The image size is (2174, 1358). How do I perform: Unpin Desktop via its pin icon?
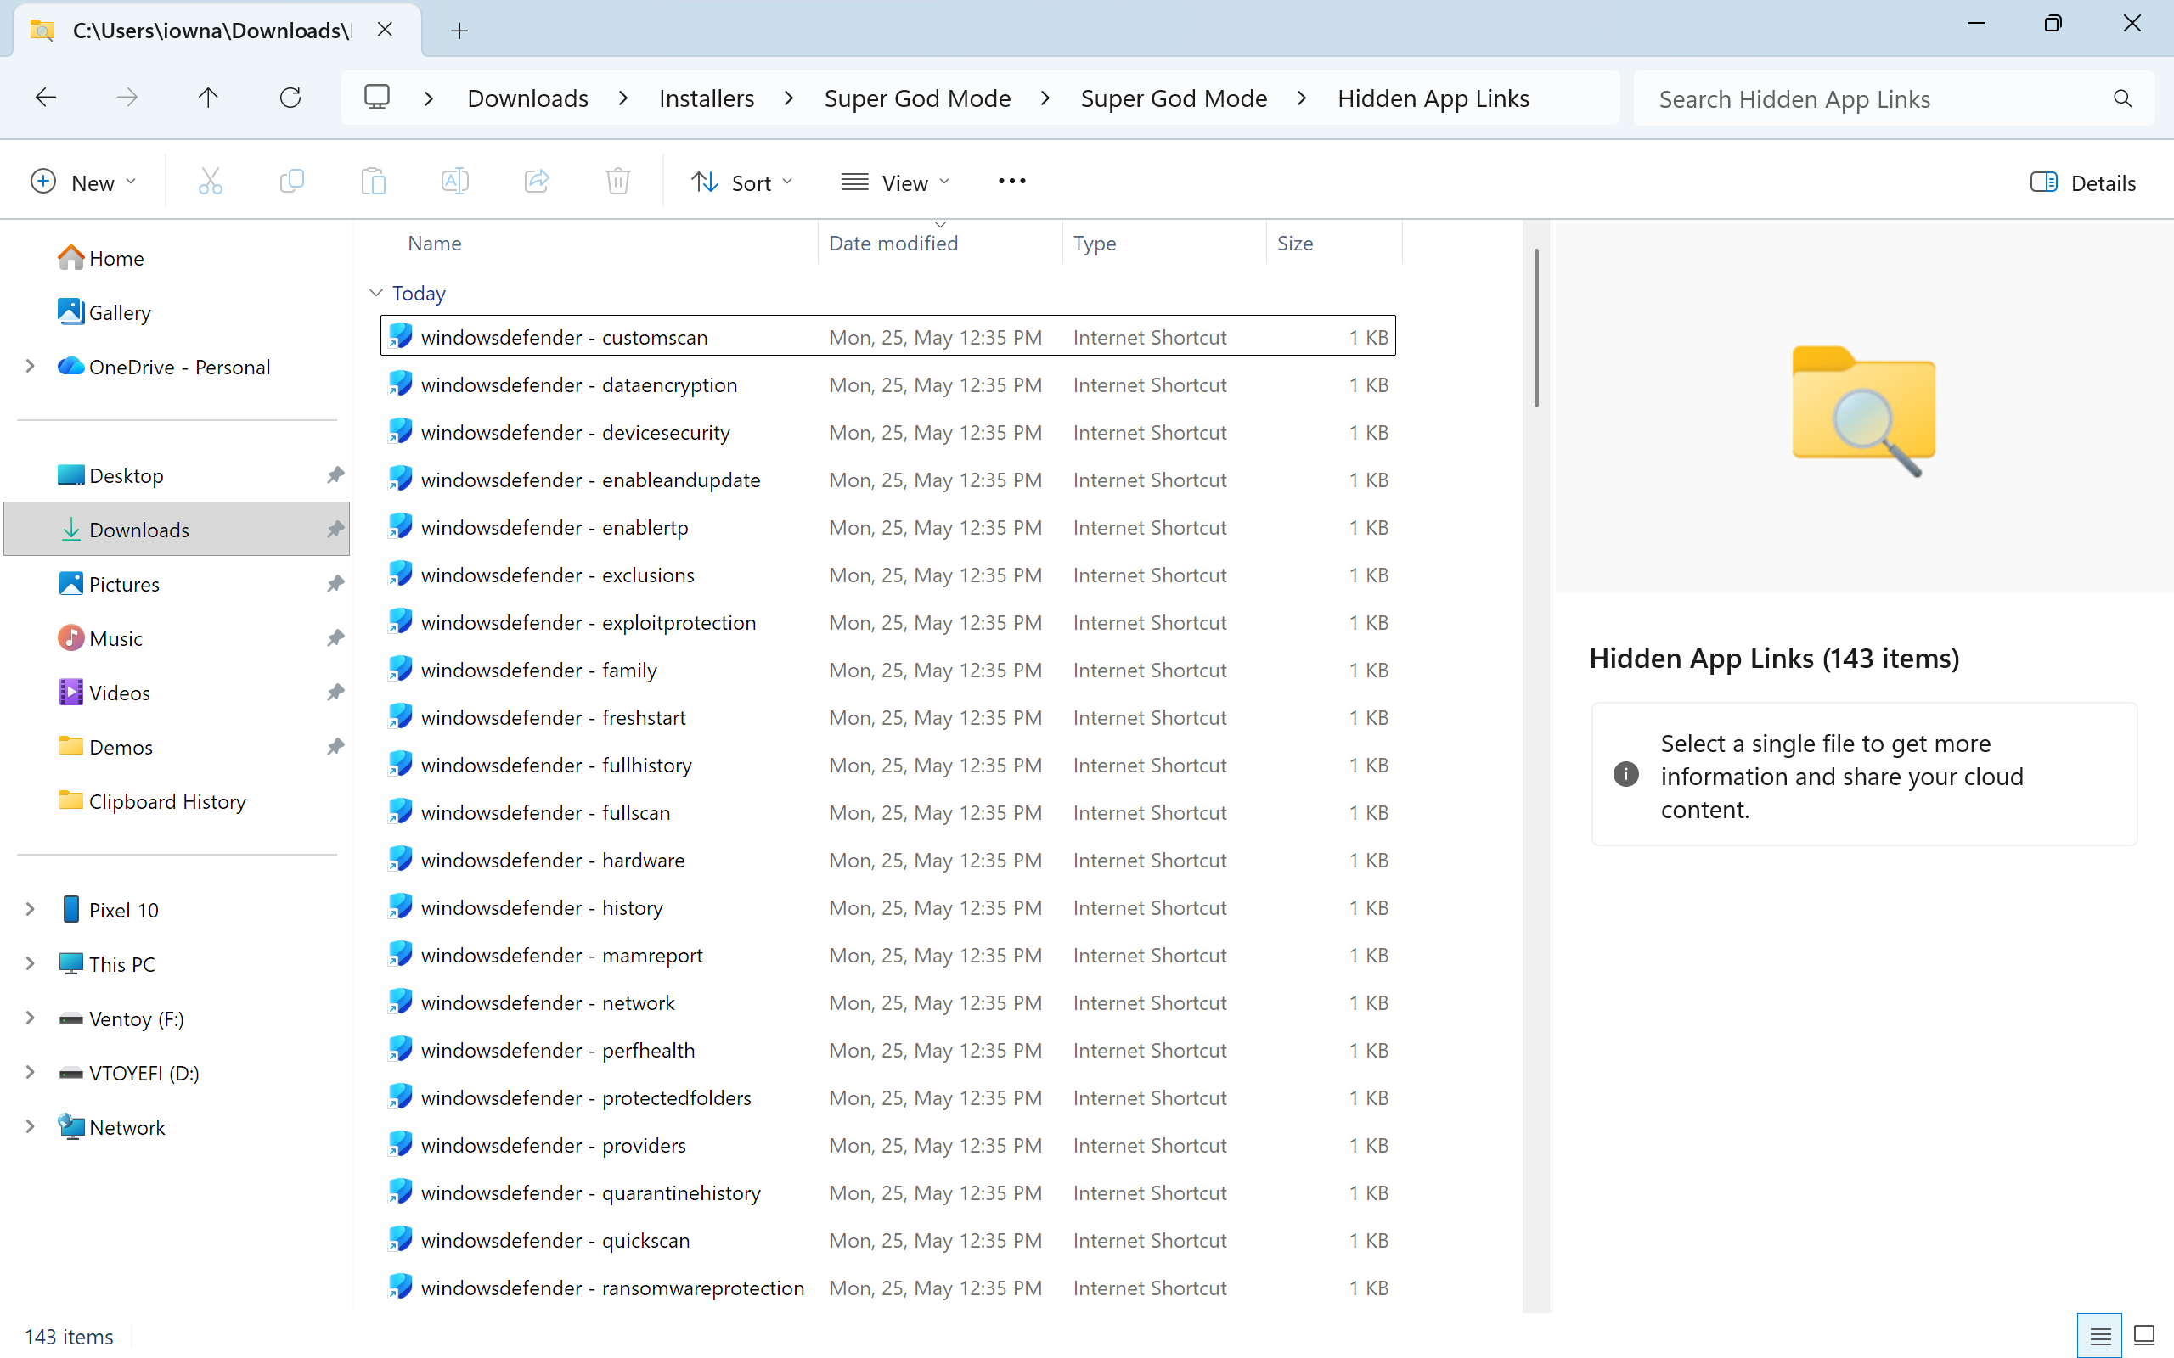[x=335, y=475]
